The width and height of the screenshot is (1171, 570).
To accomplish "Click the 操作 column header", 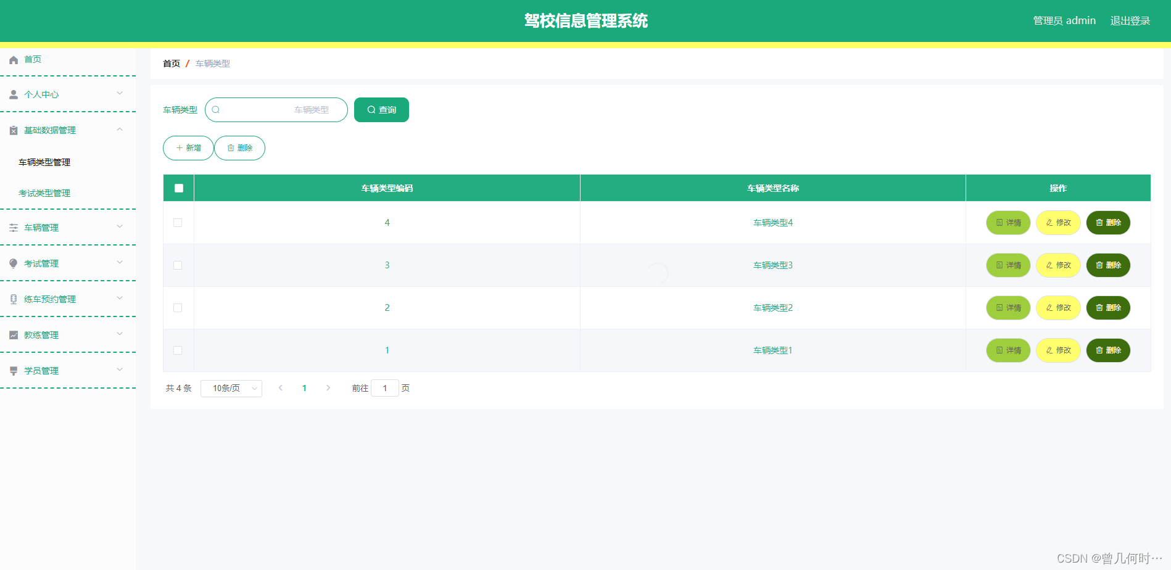I will click(x=1058, y=188).
